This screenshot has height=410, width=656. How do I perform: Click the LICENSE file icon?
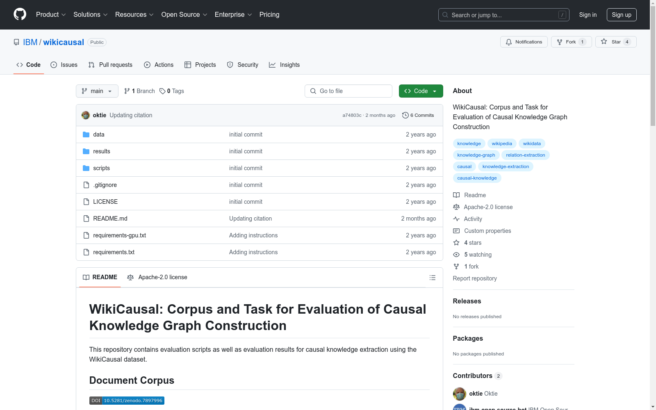[86, 202]
